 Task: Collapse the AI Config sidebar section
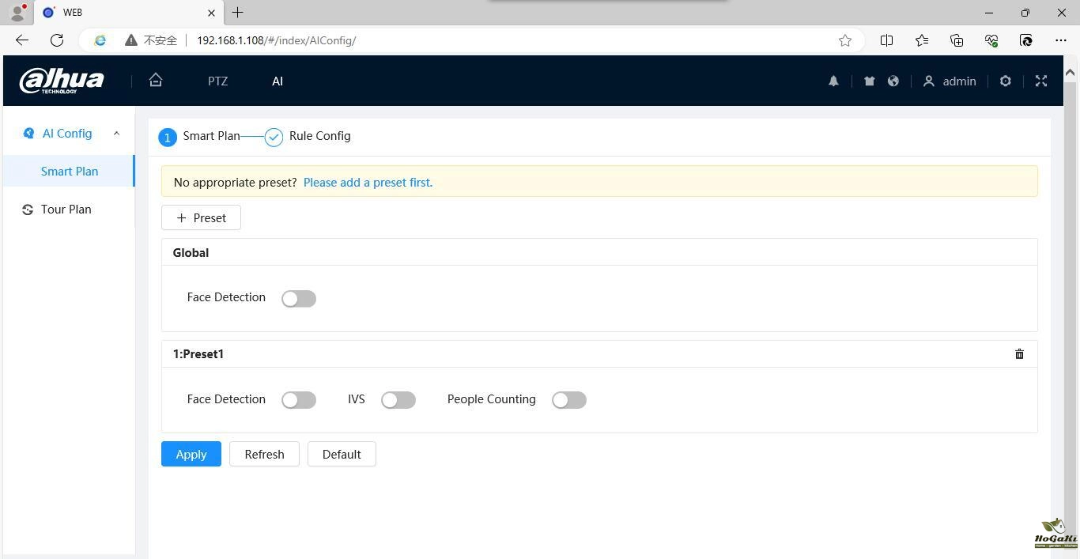(116, 134)
